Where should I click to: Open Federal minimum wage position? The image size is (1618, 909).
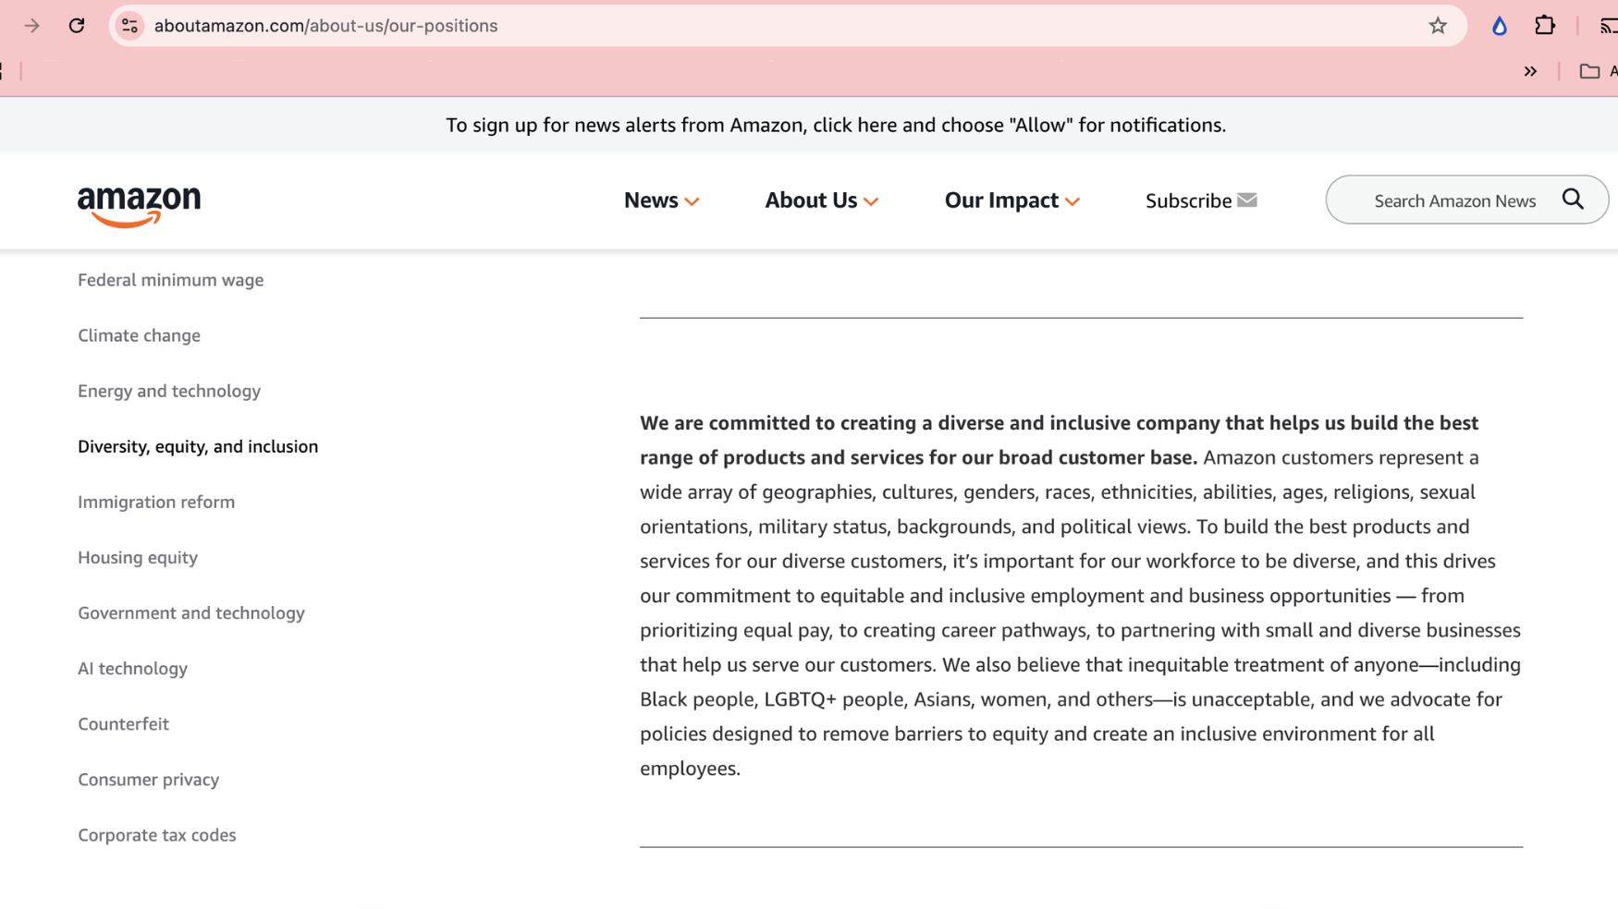pyautogui.click(x=171, y=280)
